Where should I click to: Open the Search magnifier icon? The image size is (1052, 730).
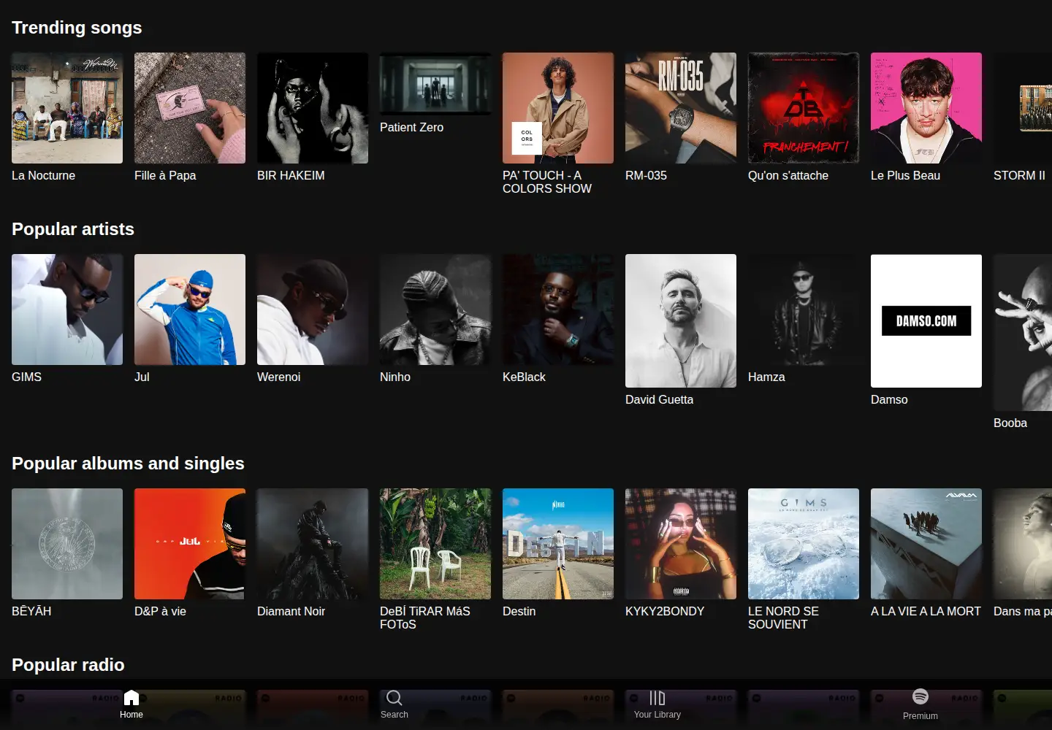tap(394, 698)
